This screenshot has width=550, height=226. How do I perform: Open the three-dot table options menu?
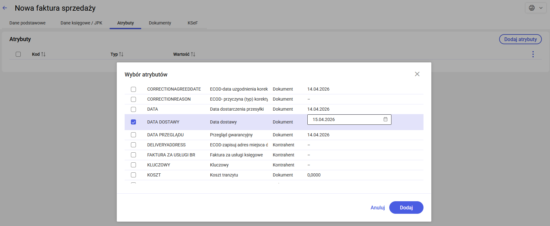tap(533, 54)
